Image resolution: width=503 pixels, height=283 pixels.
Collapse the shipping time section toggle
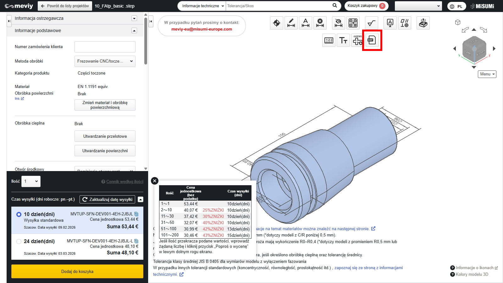(141, 199)
